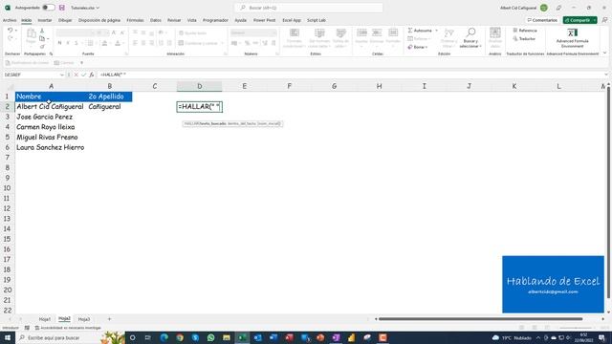Click the font color button

tap(118, 43)
